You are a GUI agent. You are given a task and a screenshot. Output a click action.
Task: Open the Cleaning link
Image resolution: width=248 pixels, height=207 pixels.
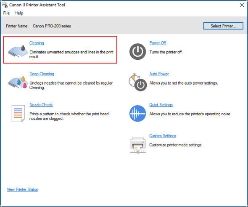37,43
